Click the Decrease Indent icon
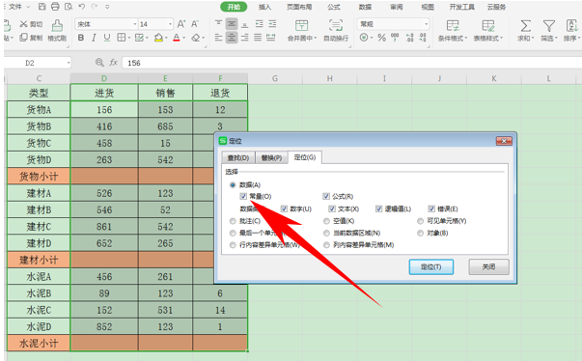The image size is (582, 361). (x=259, y=24)
